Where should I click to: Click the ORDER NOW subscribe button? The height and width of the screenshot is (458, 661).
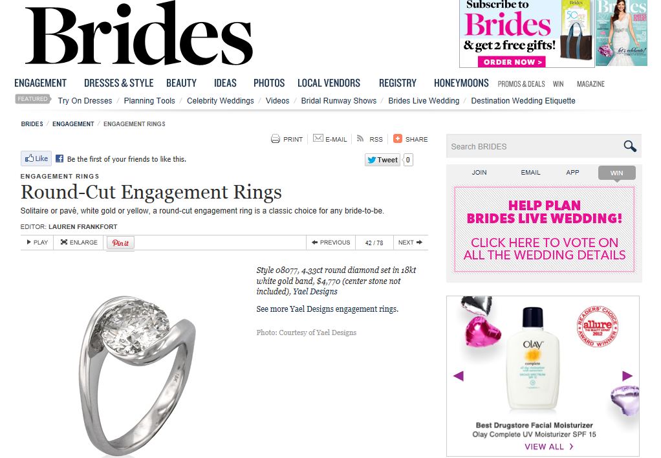(x=512, y=62)
